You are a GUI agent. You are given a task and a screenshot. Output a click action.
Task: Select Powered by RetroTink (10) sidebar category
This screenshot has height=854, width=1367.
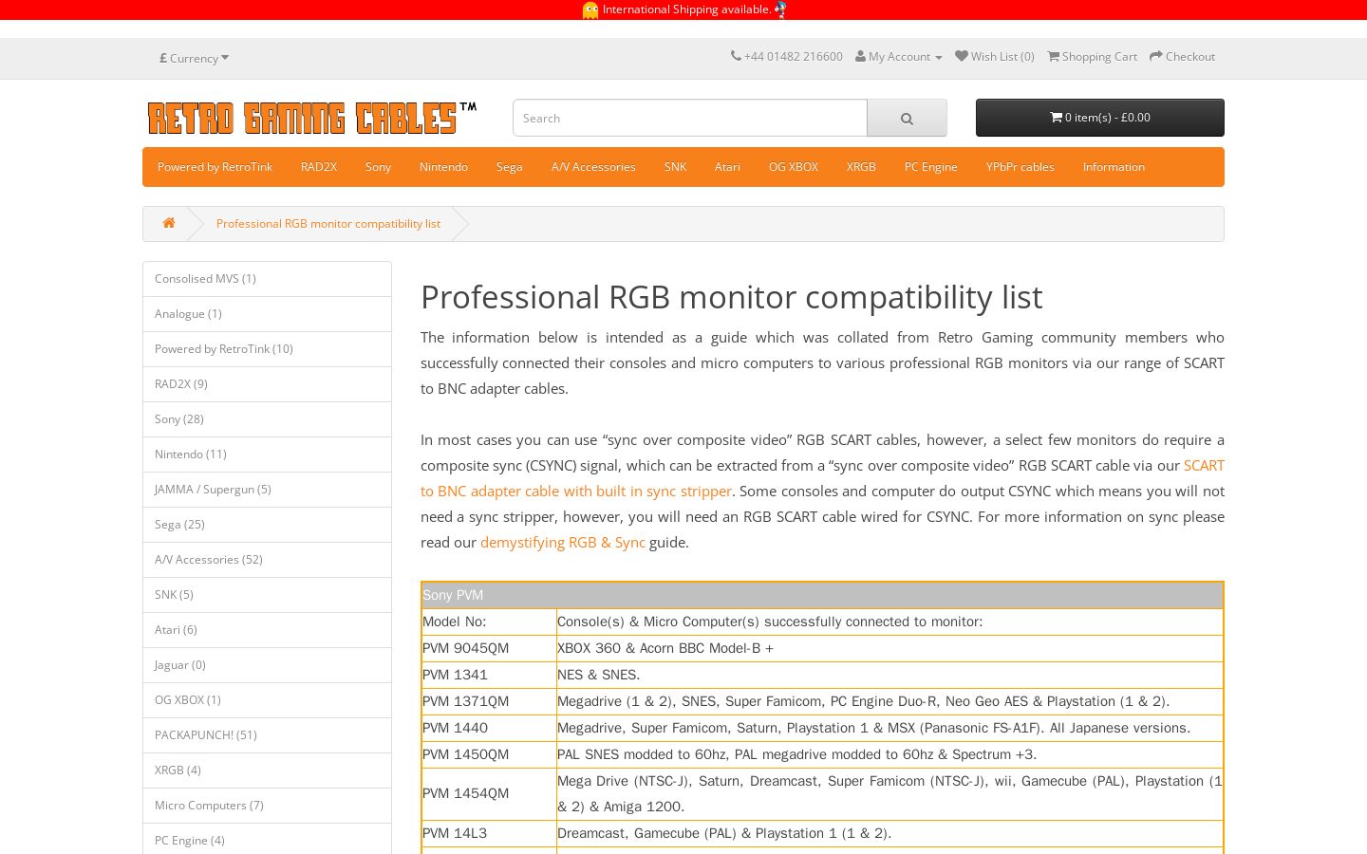pos(267,349)
